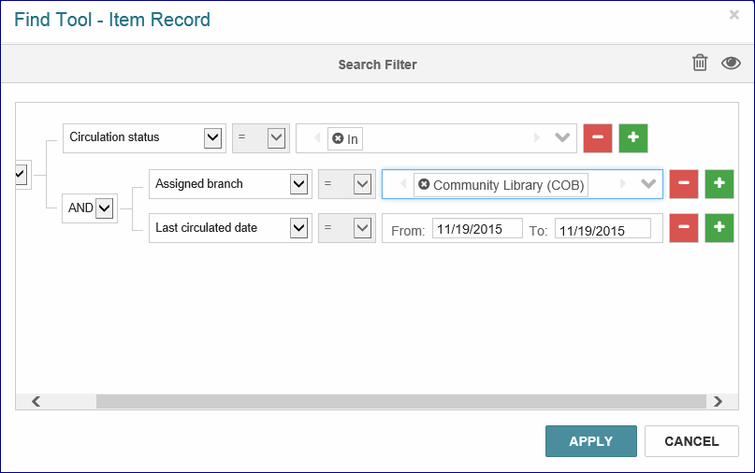Screen dimensions: 755x473
Task: Open the Last circulated date field dropdown
Action: 298,228
